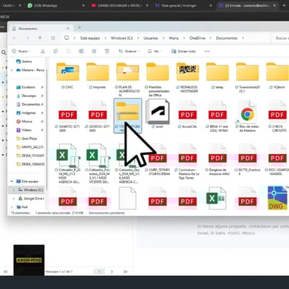Click the Delete trash can icon
289x289 pixels.
pos(107,52)
